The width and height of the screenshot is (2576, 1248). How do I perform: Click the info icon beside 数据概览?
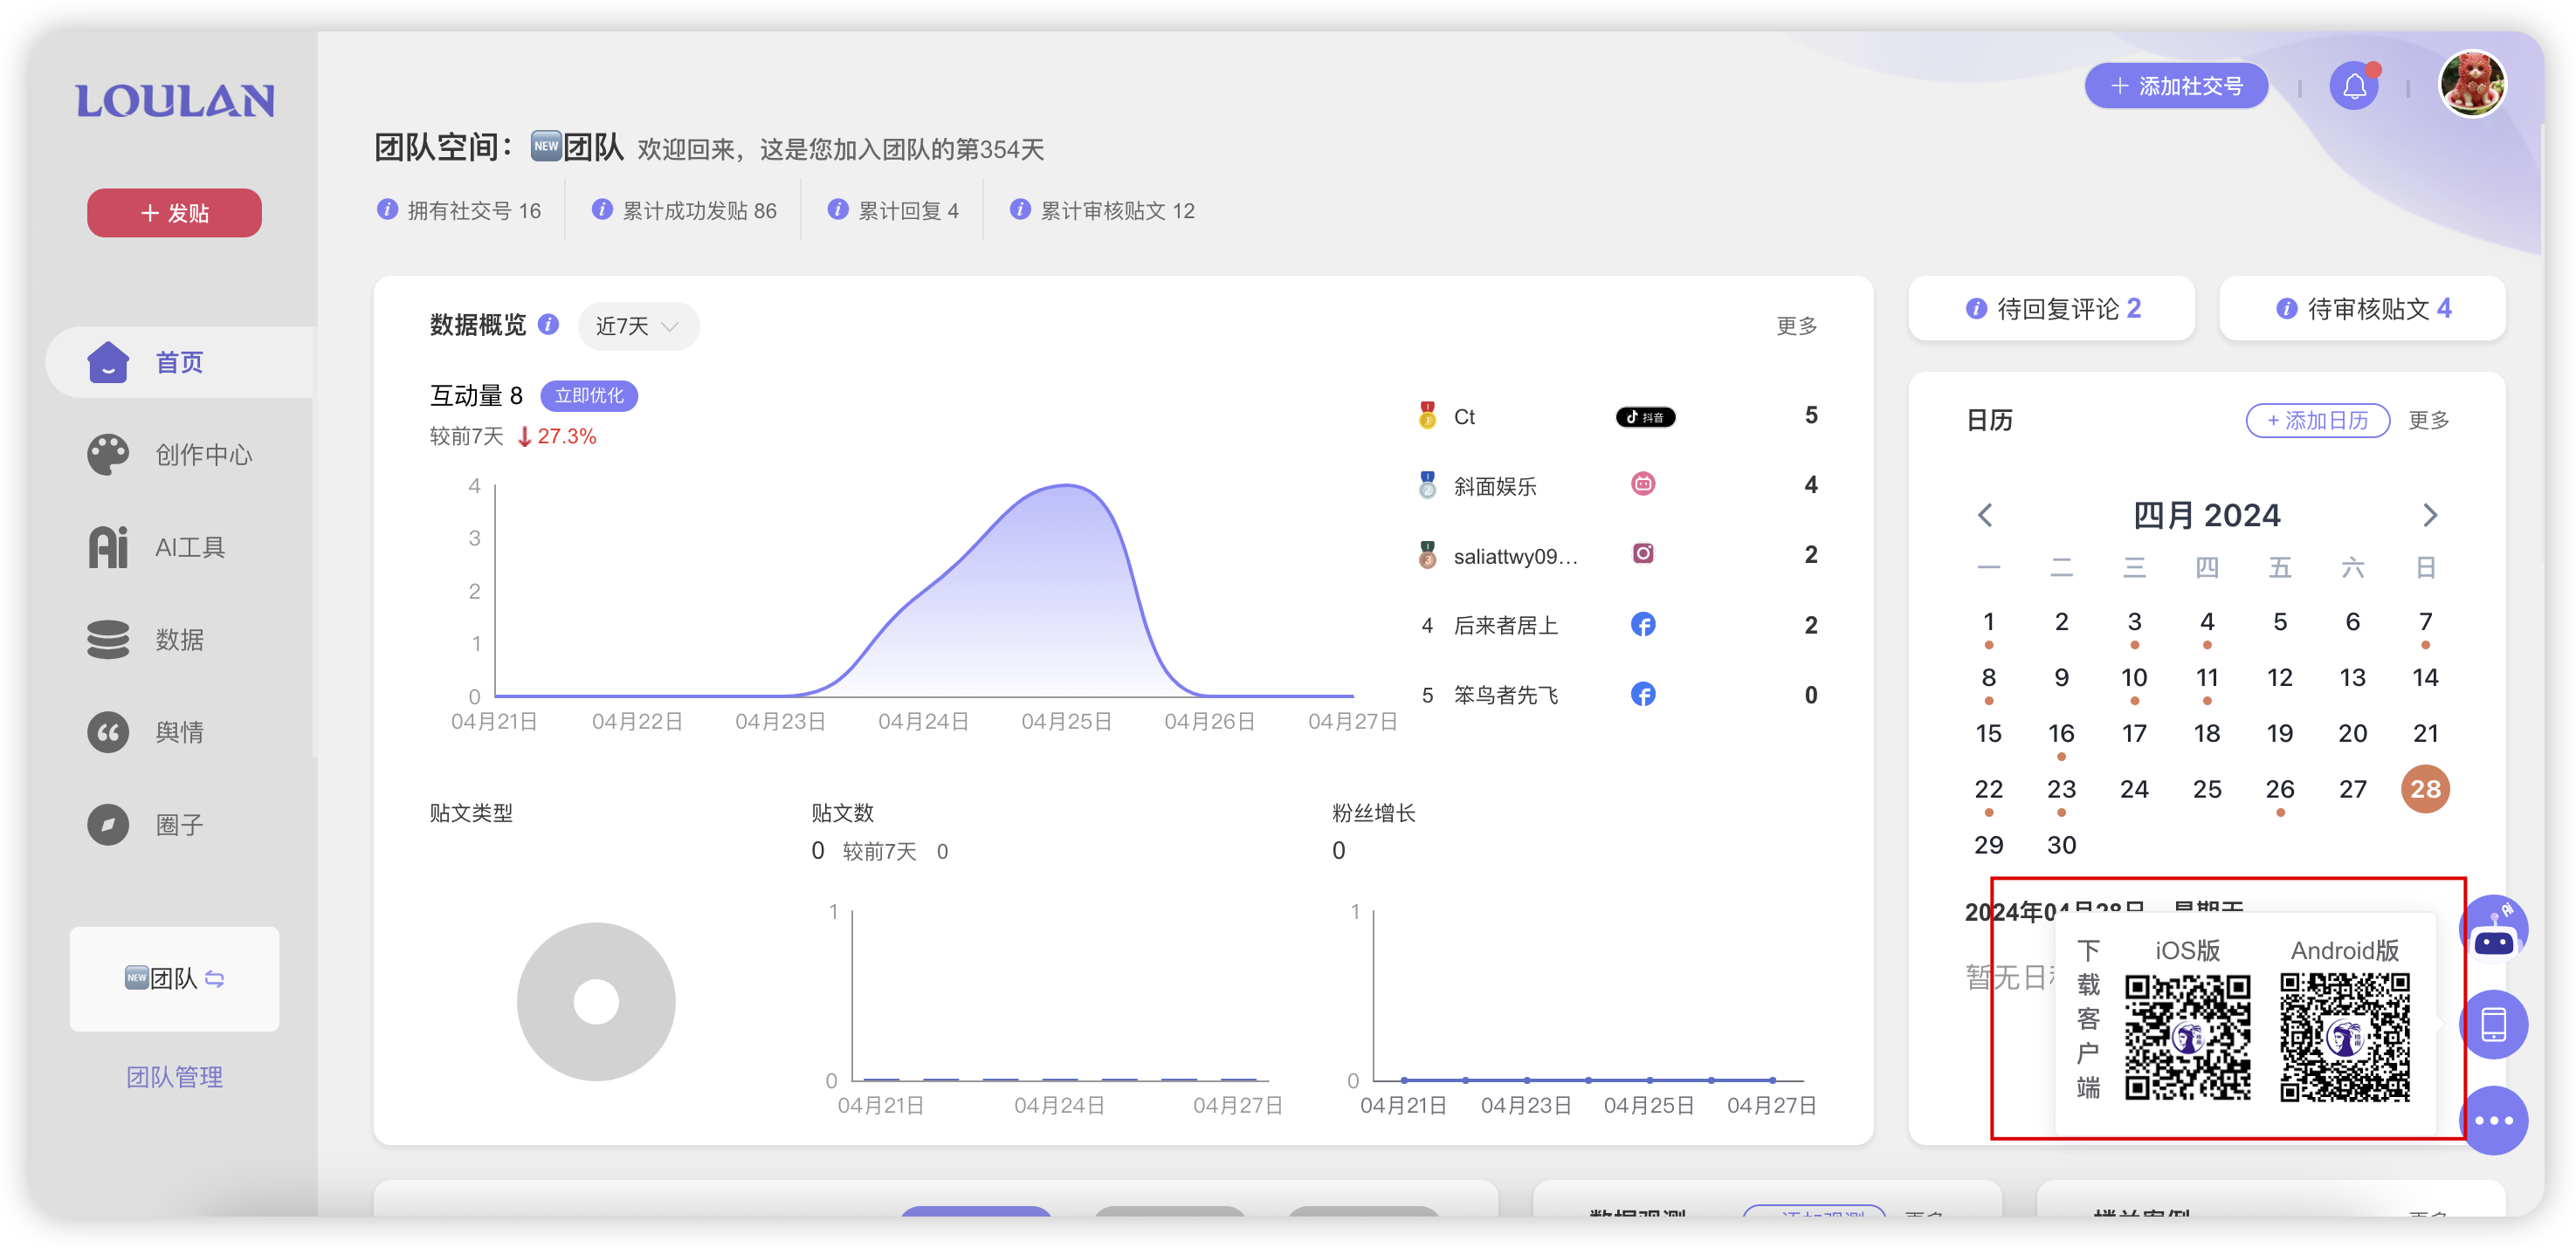pos(548,325)
